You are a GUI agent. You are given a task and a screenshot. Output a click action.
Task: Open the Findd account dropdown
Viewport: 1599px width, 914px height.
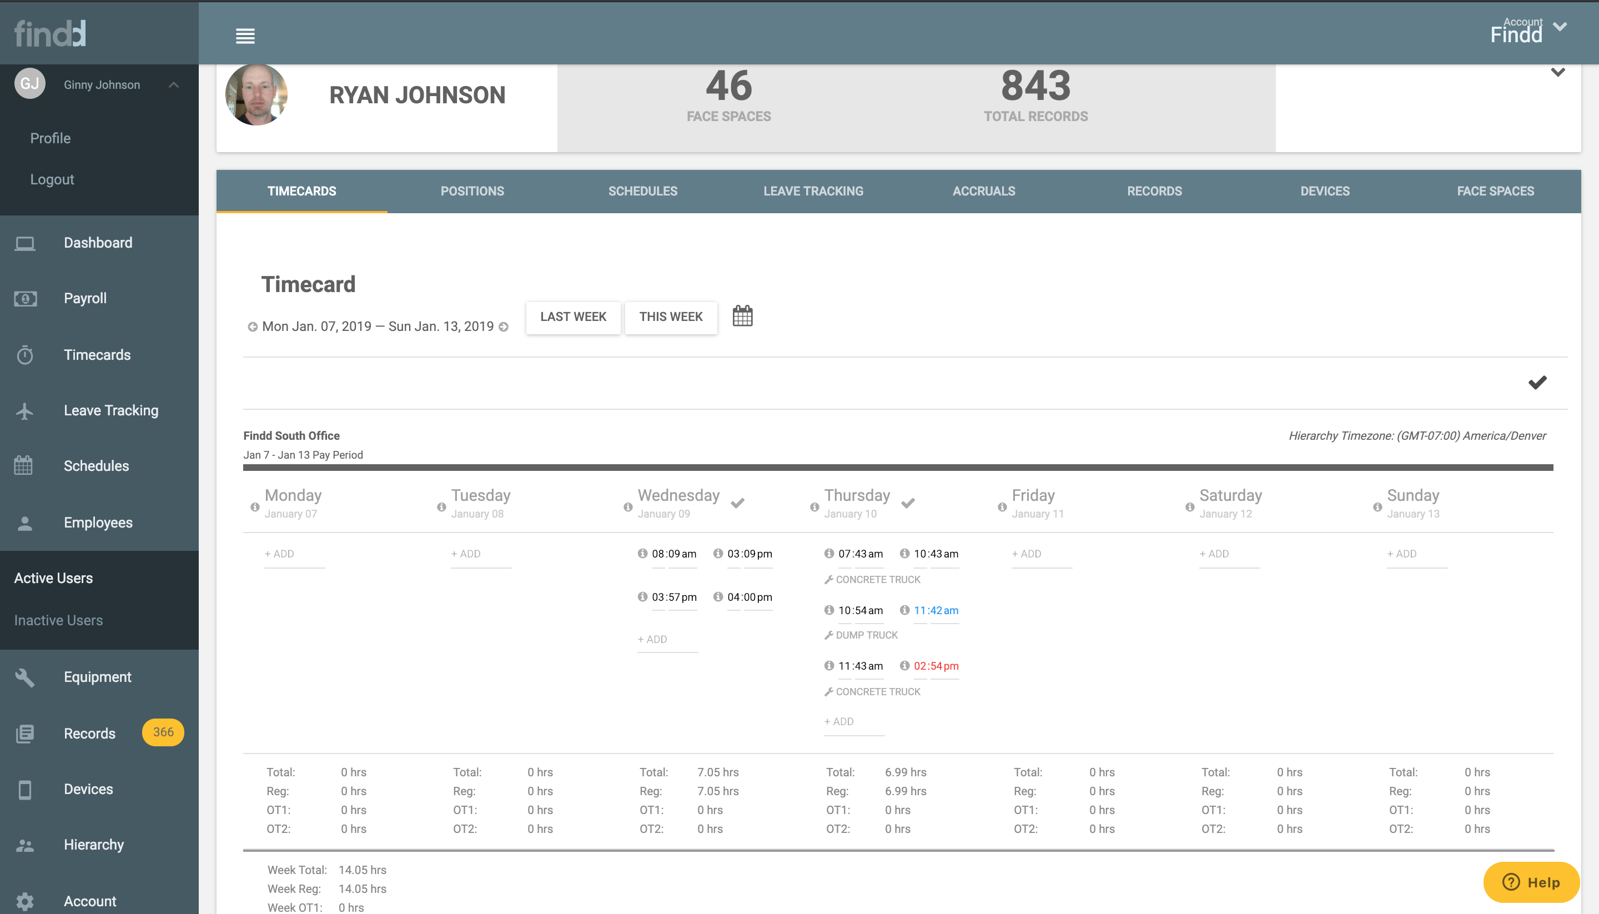pyautogui.click(x=1561, y=27)
